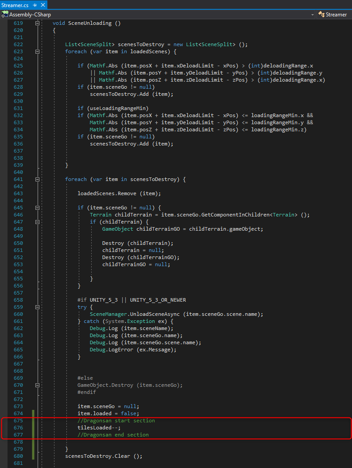Open the Assembly-CSharp project dropdown arrow
This screenshot has height=468, width=352.
point(313,15)
